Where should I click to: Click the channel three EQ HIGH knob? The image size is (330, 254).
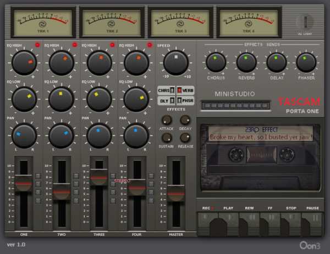(x=99, y=63)
